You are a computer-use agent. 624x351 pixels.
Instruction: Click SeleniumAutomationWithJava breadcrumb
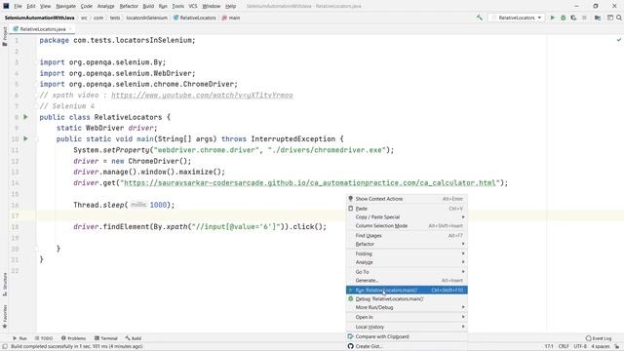click(39, 18)
